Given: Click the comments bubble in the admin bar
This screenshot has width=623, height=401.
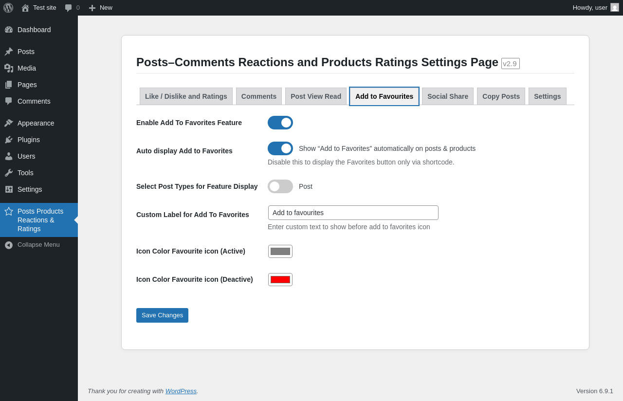Looking at the screenshot, I should pos(72,8).
